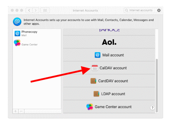Viewport: 171px width, 128px height.
Task: Add an LDAP account
Action: click(109, 94)
